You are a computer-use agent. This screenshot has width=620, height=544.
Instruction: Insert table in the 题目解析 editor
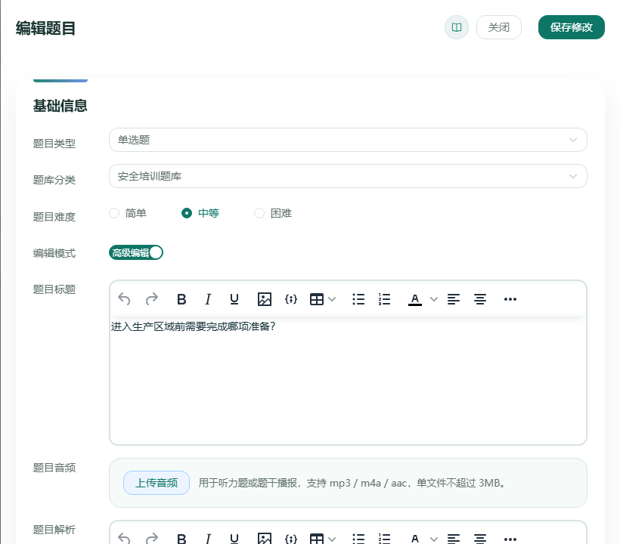coord(317,539)
